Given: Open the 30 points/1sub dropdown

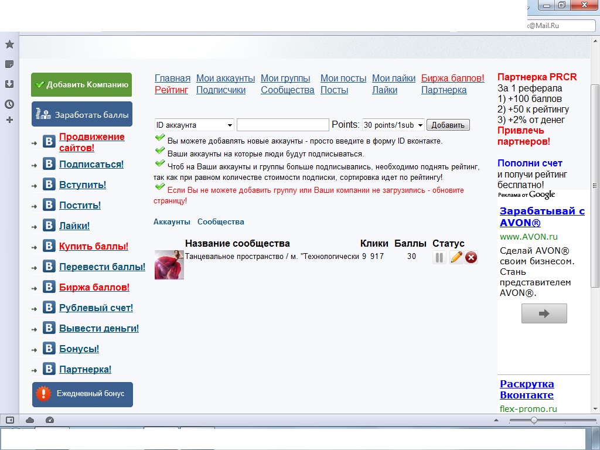Looking at the screenshot, I should click(x=393, y=125).
